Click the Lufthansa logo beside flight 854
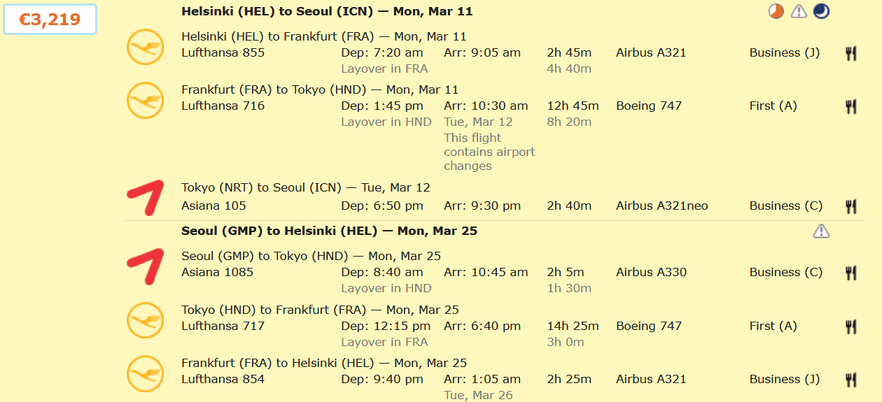This screenshot has width=882, height=402. 145,373
